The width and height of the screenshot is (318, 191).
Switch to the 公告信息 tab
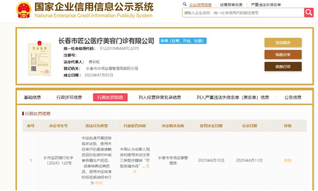point(293,97)
